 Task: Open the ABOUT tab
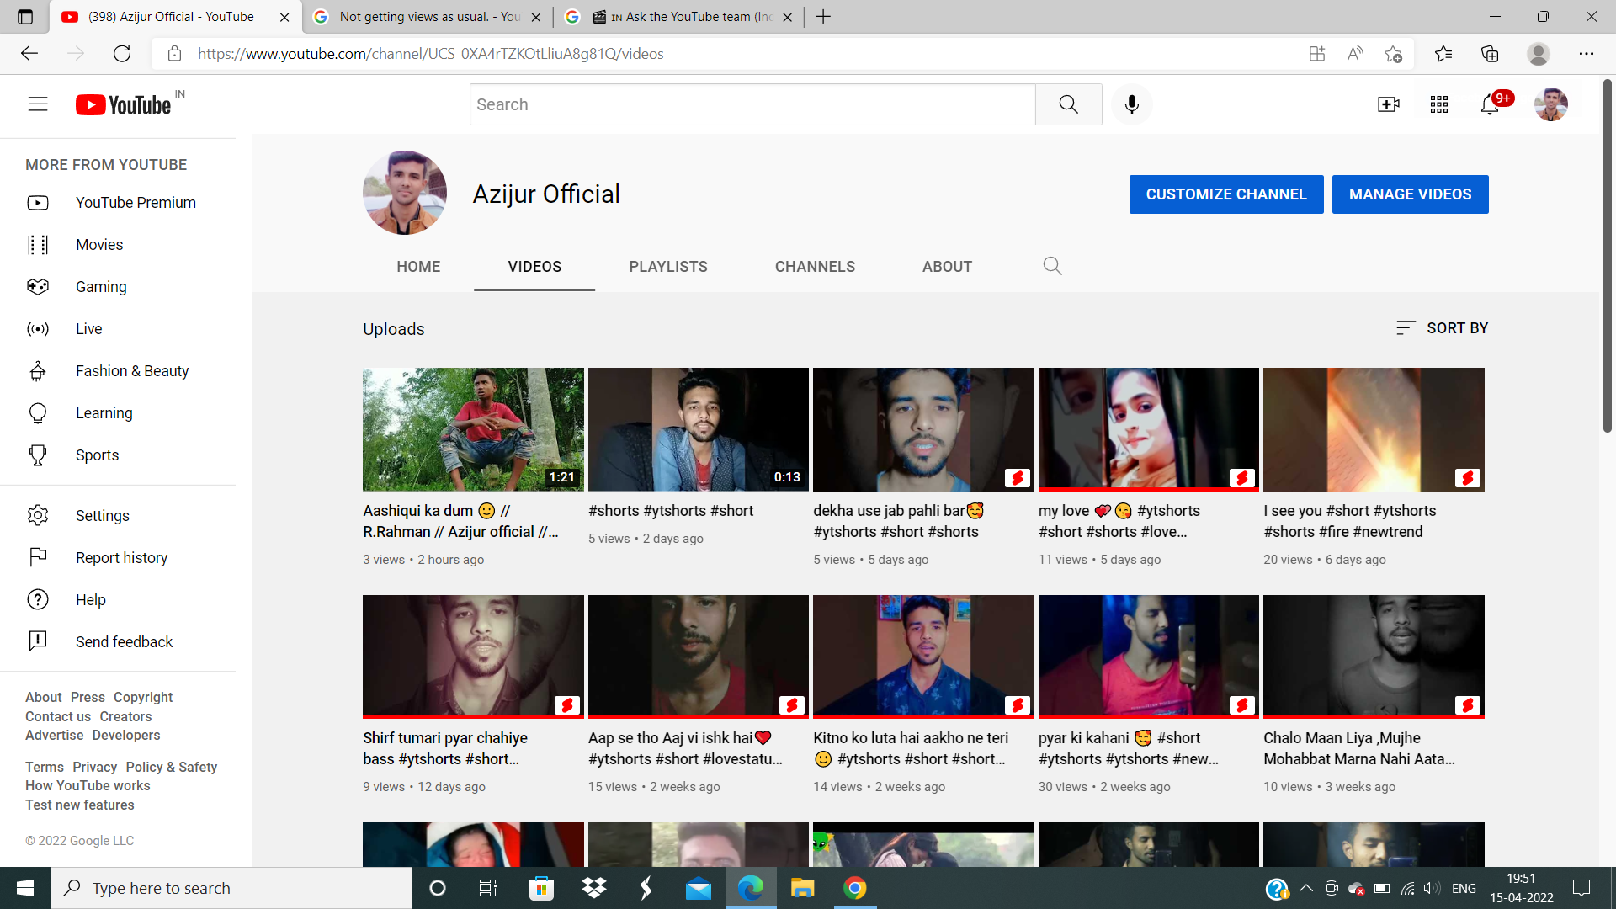pyautogui.click(x=947, y=267)
